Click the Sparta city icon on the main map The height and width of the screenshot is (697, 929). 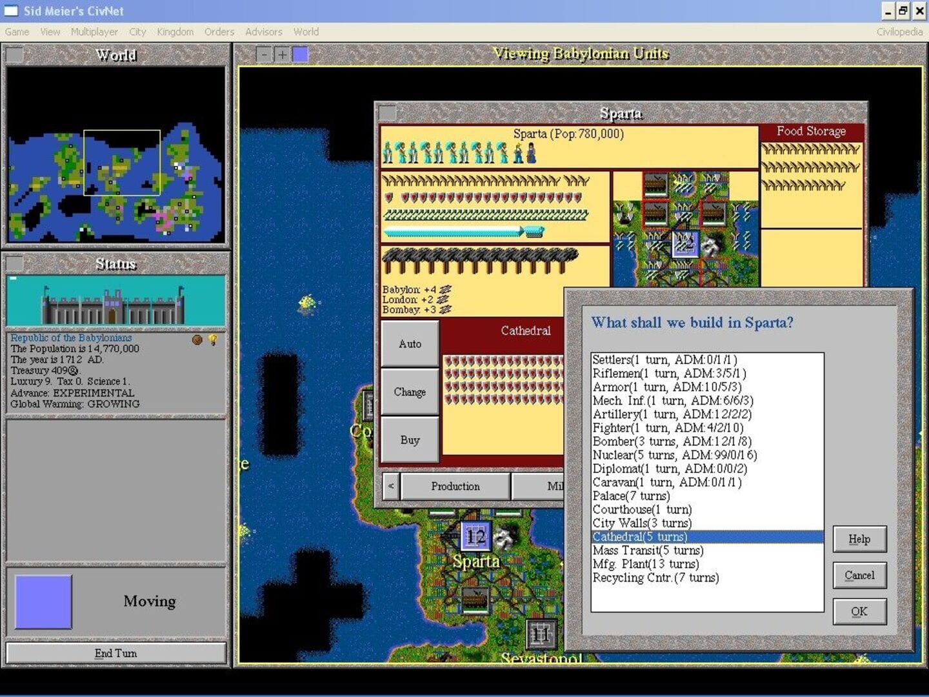pyautogui.click(x=475, y=537)
